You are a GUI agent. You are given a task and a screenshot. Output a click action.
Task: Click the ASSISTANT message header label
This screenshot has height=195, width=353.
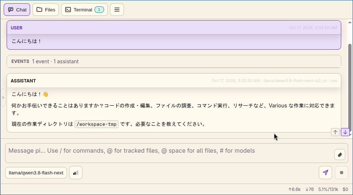(23, 81)
